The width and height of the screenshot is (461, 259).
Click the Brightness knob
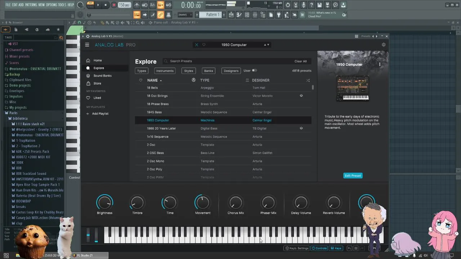(104, 203)
